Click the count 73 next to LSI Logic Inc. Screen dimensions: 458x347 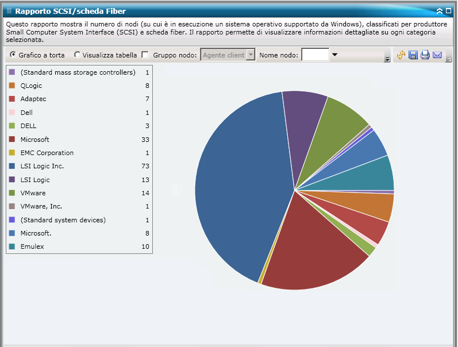point(145,166)
